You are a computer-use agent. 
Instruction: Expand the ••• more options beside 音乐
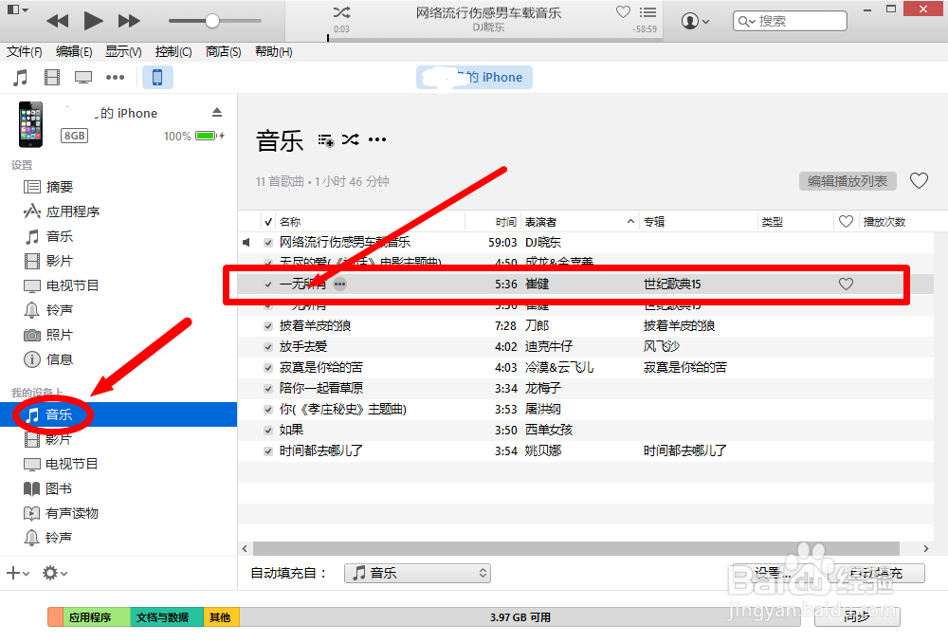(376, 139)
